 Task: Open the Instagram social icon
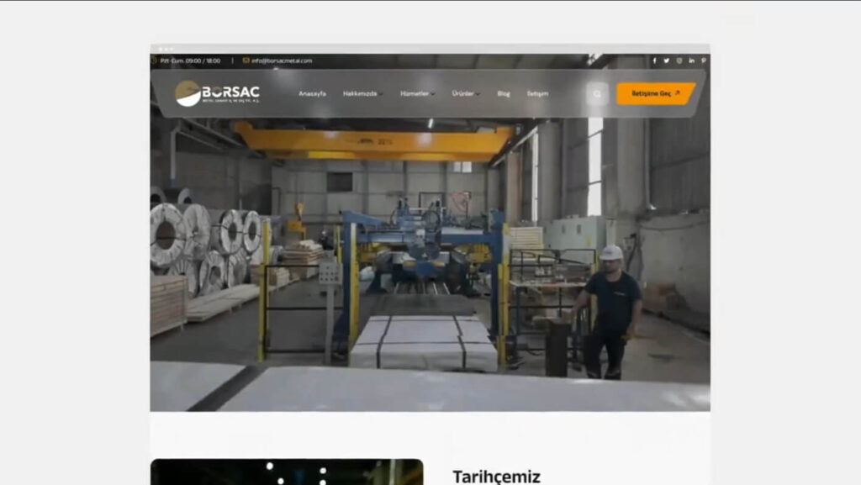tap(679, 61)
